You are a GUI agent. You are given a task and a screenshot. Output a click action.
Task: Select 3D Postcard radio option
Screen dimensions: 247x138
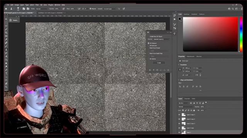(x=148, y=43)
